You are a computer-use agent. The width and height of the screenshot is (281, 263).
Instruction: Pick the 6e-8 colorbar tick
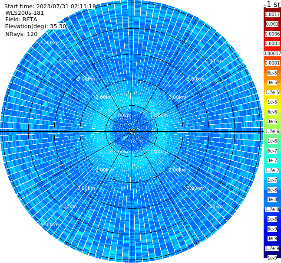[272, 190]
